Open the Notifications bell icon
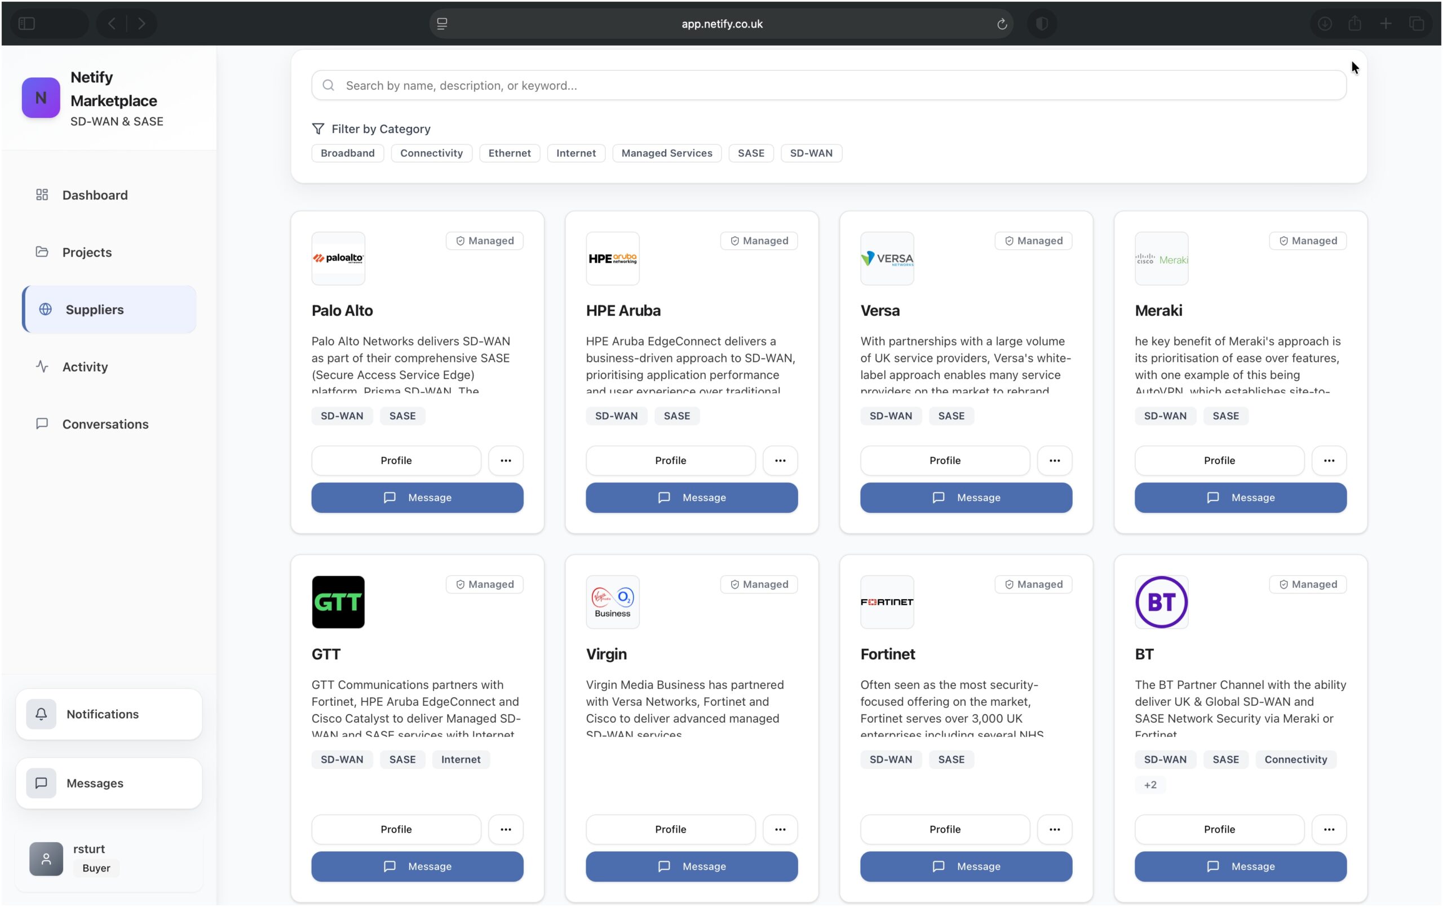The height and width of the screenshot is (907, 1443). [41, 714]
